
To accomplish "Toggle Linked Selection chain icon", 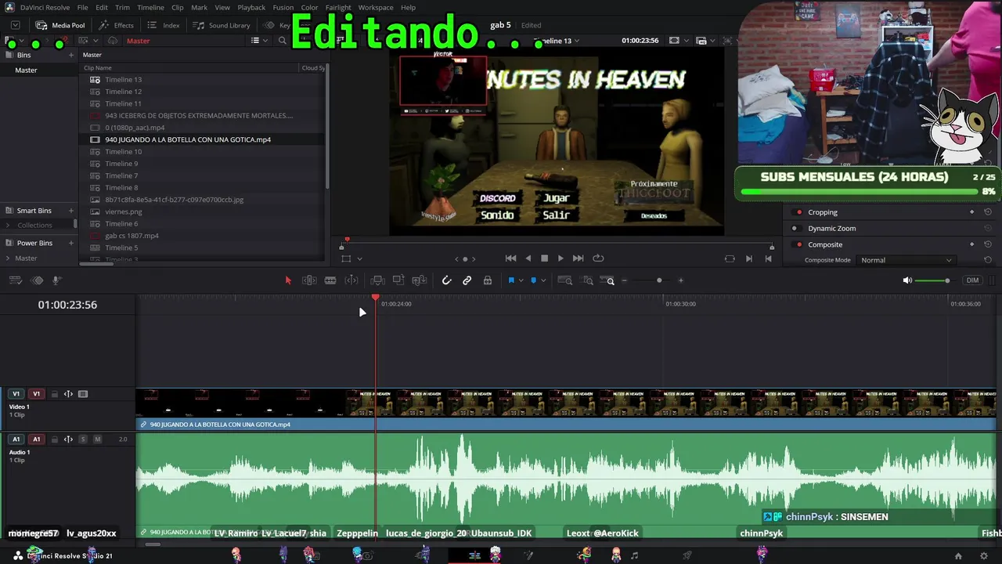I will coord(467,280).
